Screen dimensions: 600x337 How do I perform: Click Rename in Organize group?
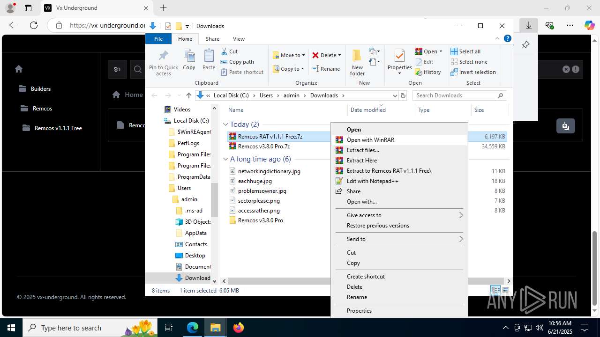(x=326, y=69)
